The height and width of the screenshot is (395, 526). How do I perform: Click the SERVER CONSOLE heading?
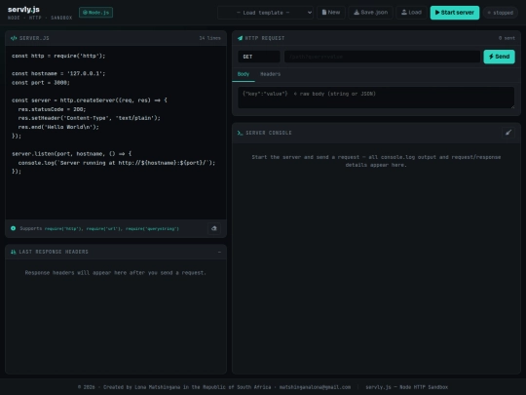point(269,133)
